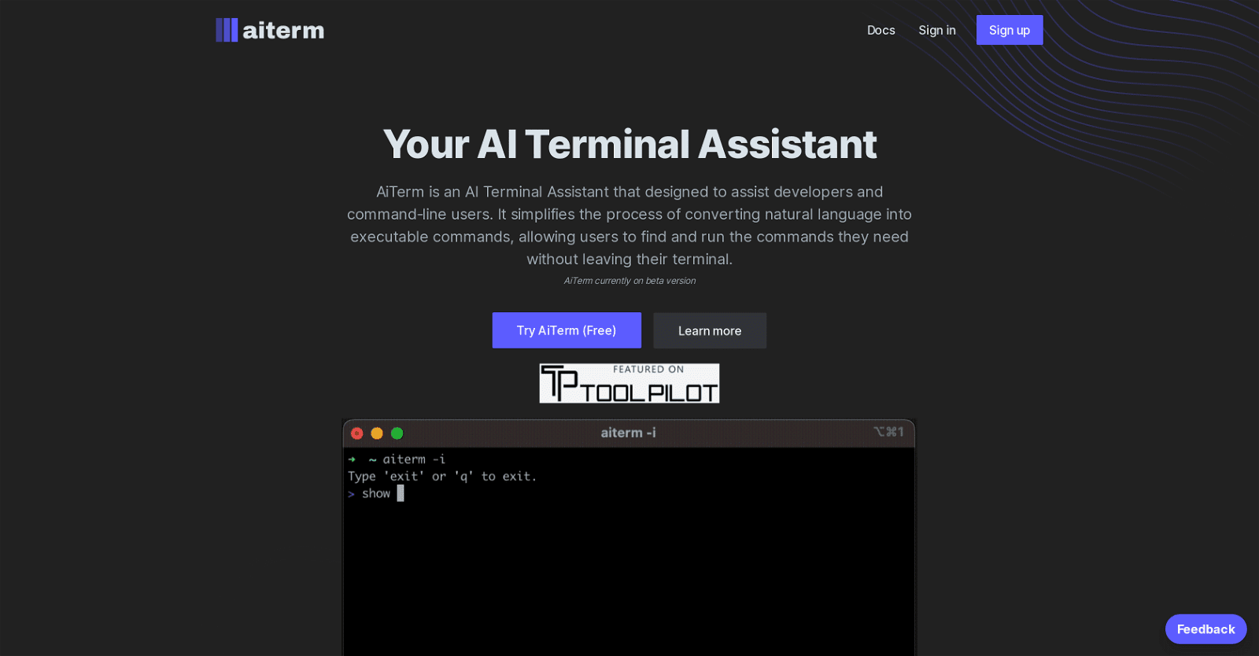This screenshot has width=1259, height=656.
Task: Click the 'Your AI Terminal Assistant' heading
Action: click(629, 144)
